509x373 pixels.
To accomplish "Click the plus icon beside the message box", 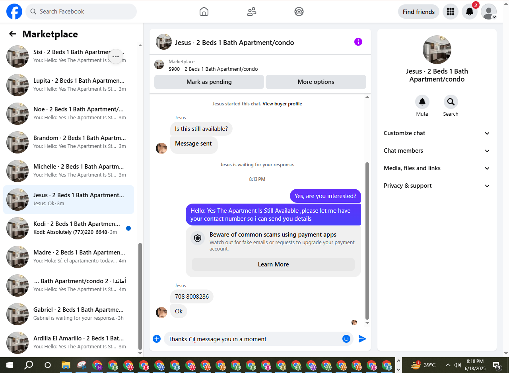I will [157, 339].
